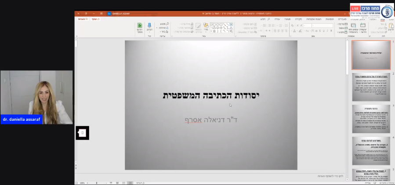
Task: Select slide 2 thumbnail
Action: (371, 87)
